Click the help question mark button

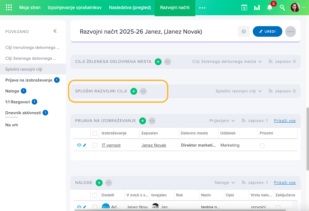tap(244, 31)
